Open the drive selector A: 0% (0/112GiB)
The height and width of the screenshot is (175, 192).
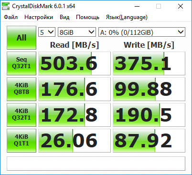(142, 32)
